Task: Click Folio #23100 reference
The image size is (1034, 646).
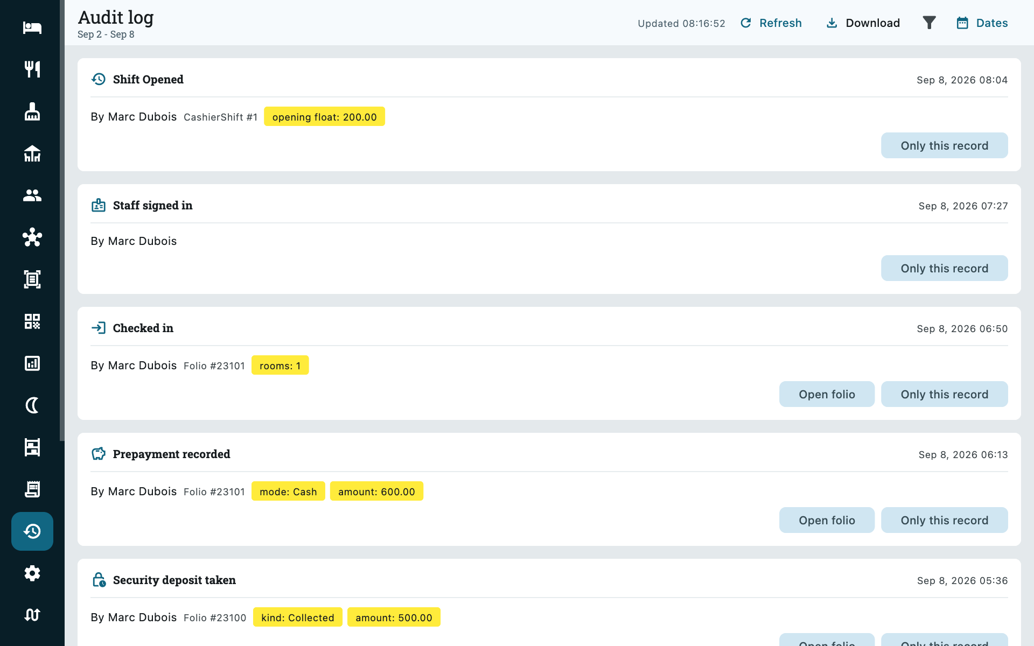Action: click(x=215, y=617)
